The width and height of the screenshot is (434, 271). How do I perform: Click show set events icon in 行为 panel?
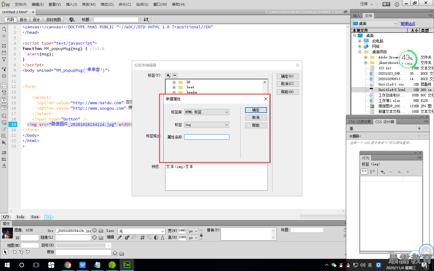364,172
